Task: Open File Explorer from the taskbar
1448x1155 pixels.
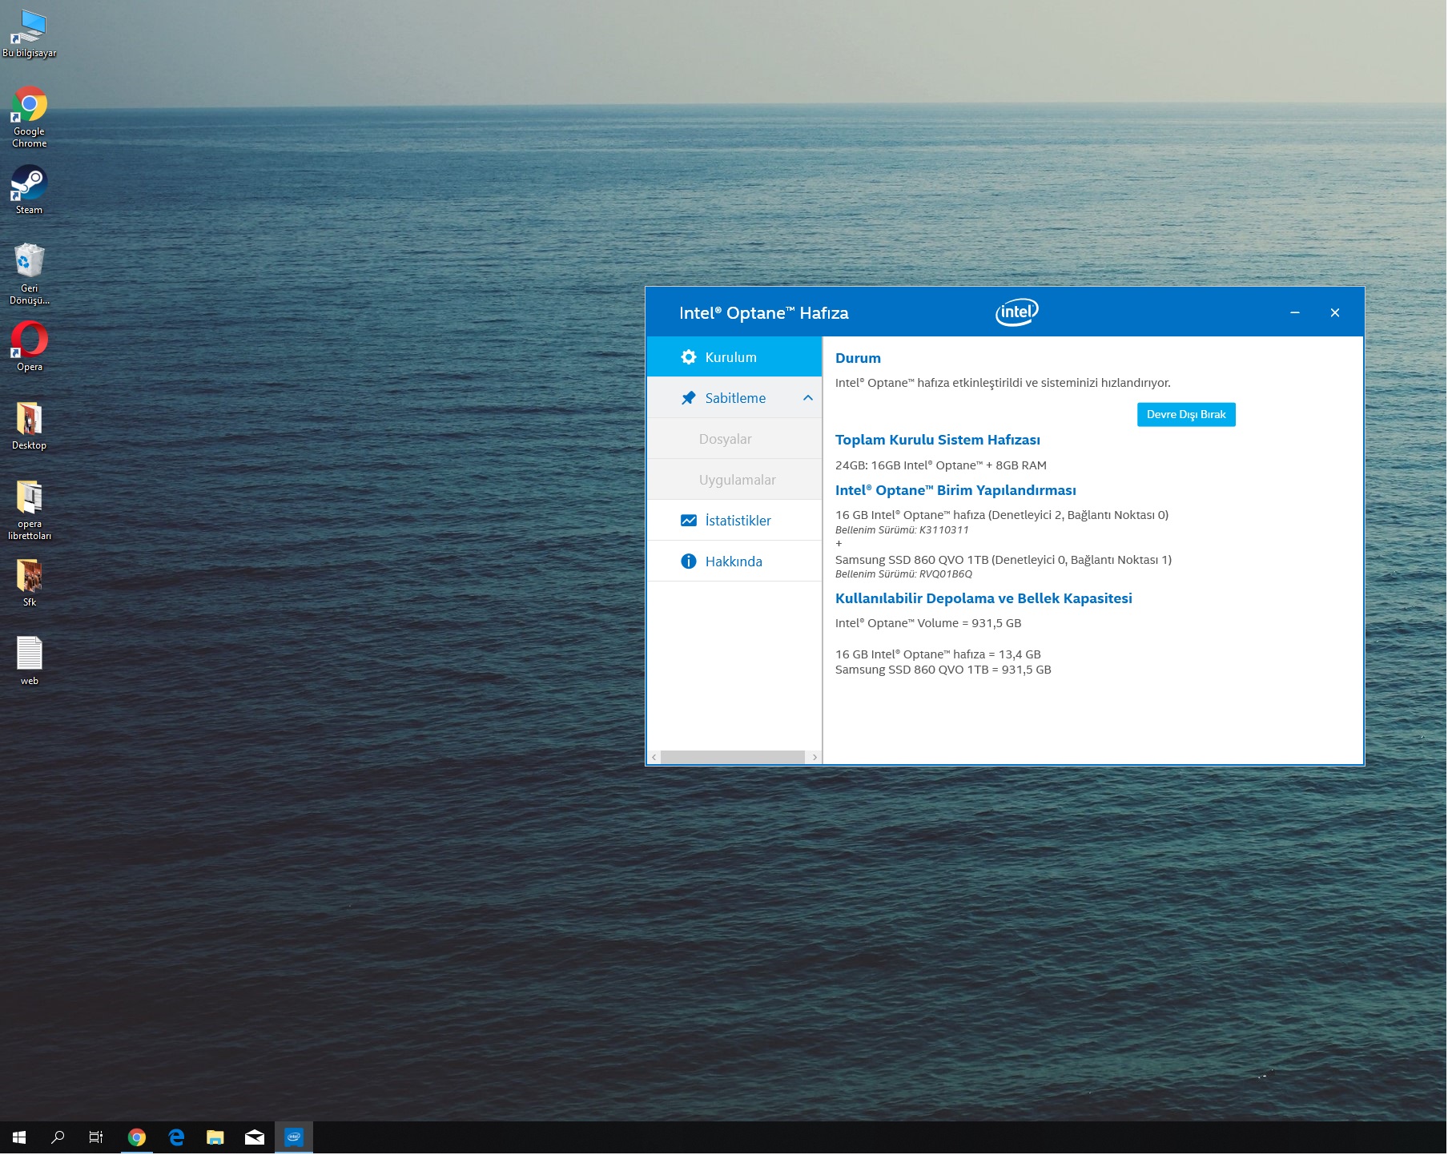Action: click(215, 1138)
